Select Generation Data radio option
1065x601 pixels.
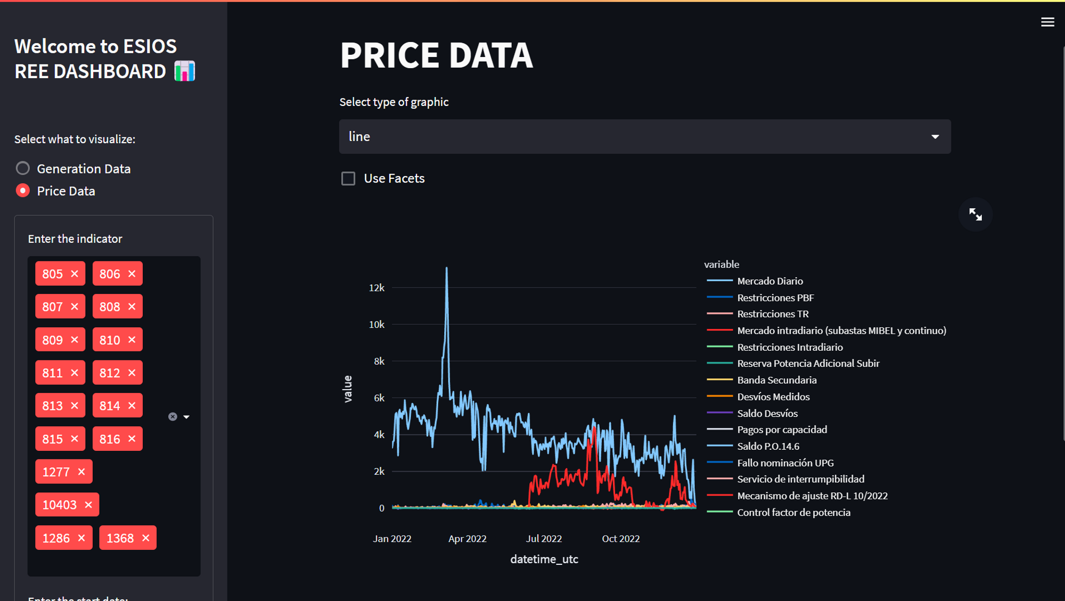tap(23, 169)
